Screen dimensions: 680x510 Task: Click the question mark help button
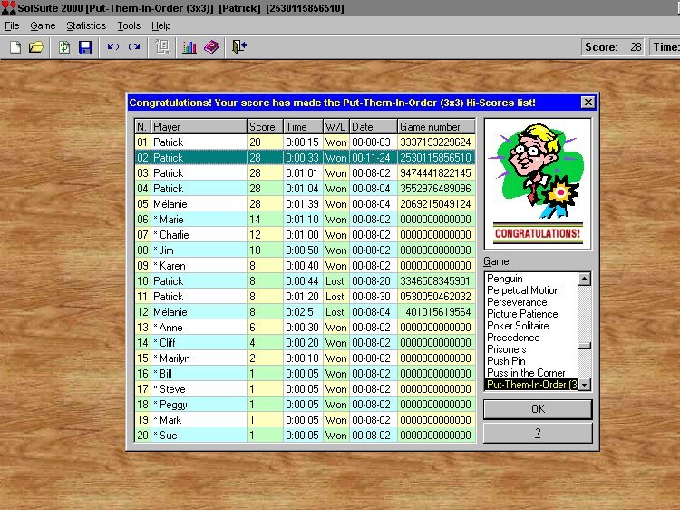pos(538,433)
